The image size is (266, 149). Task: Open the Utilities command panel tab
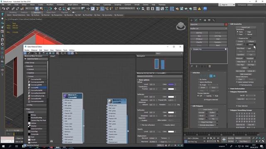pos(214,20)
